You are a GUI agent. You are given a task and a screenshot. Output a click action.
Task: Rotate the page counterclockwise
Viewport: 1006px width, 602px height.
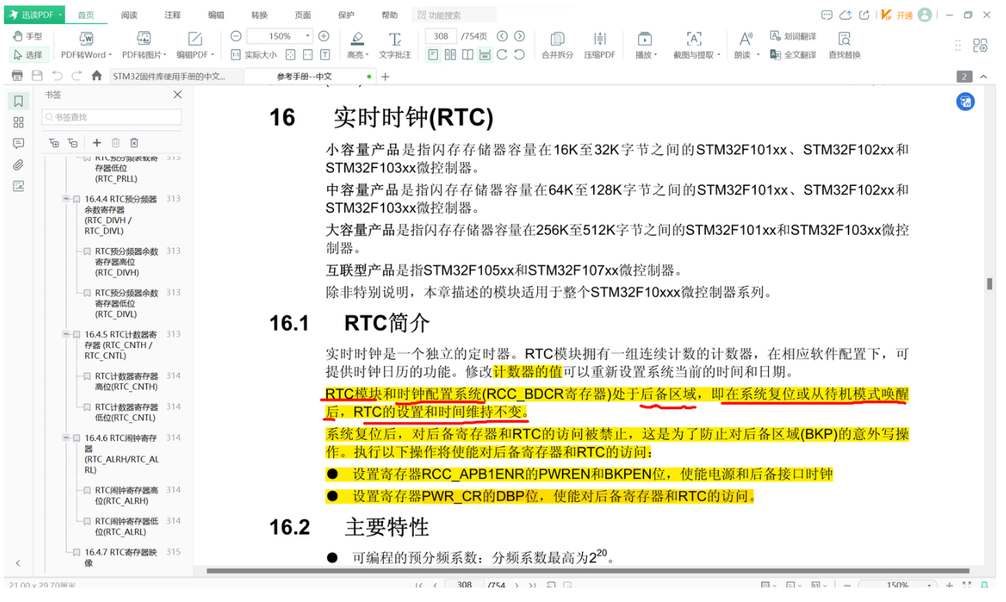(519, 54)
